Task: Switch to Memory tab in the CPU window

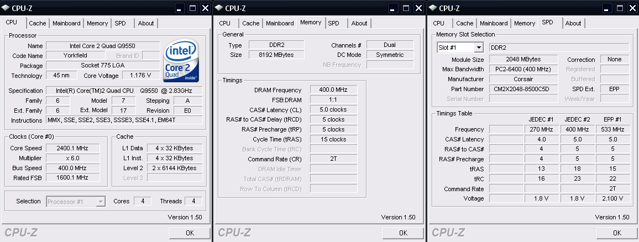Action: coord(97,23)
